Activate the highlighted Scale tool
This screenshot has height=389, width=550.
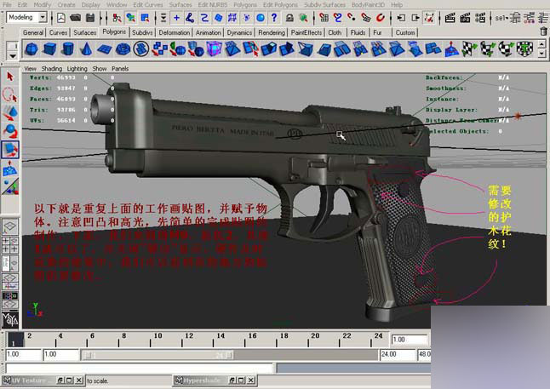click(10, 150)
